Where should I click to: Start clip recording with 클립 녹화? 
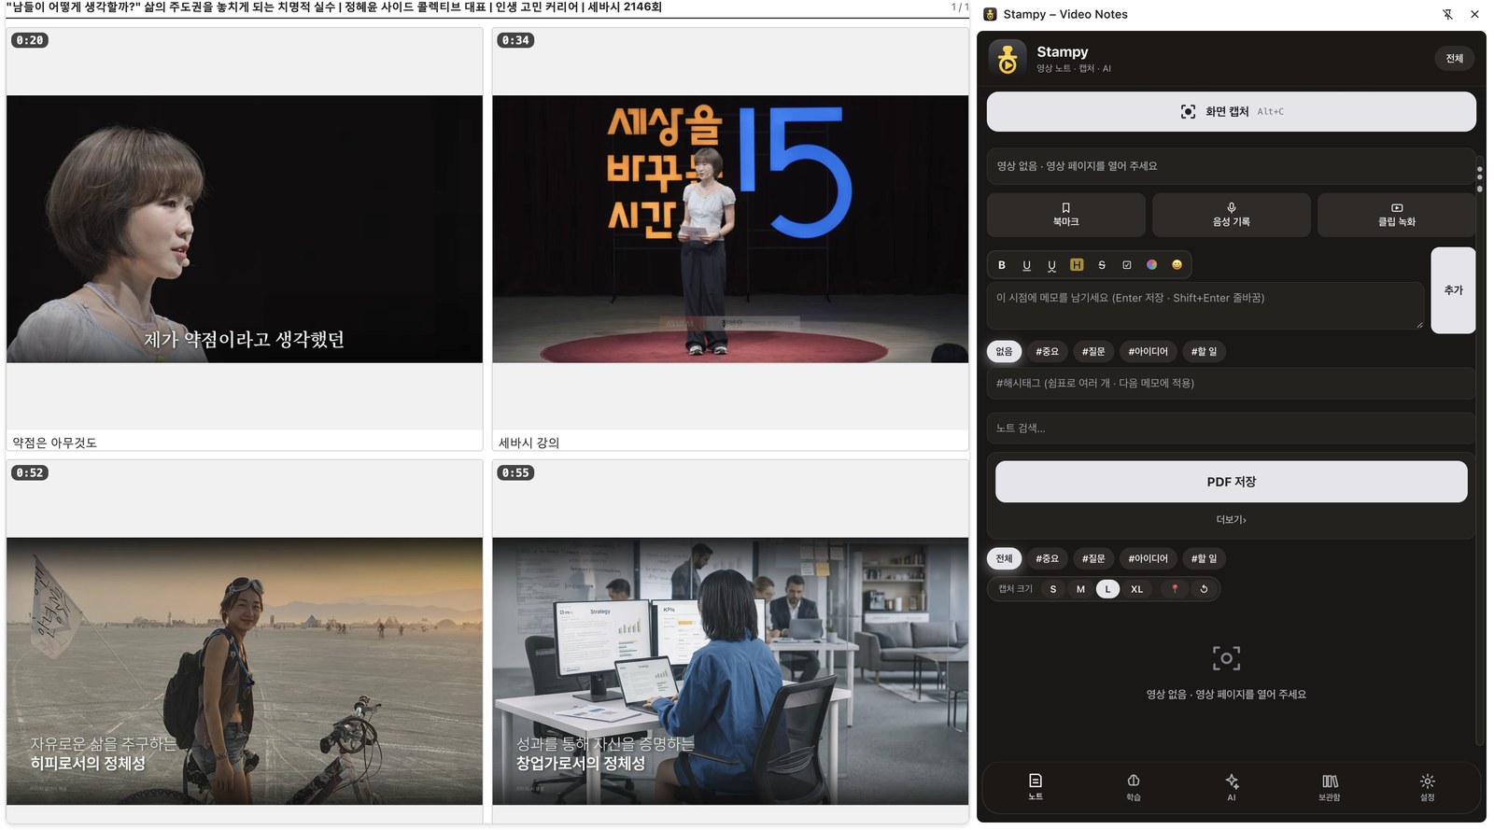[1396, 215]
